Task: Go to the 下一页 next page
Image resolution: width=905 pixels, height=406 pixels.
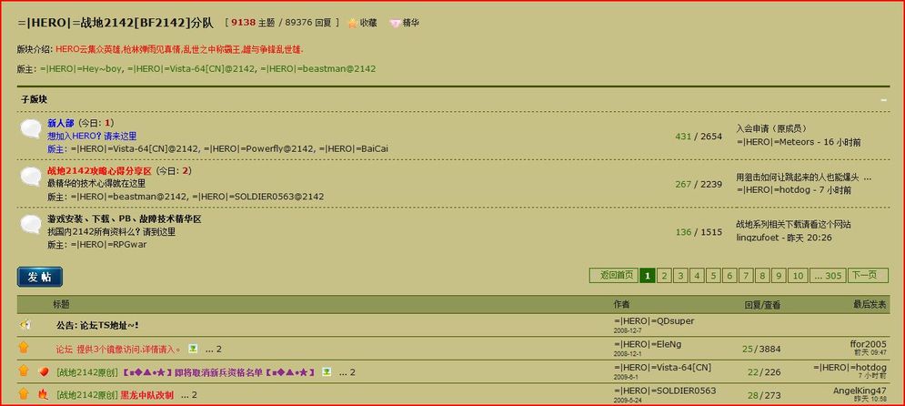Action: [x=868, y=276]
